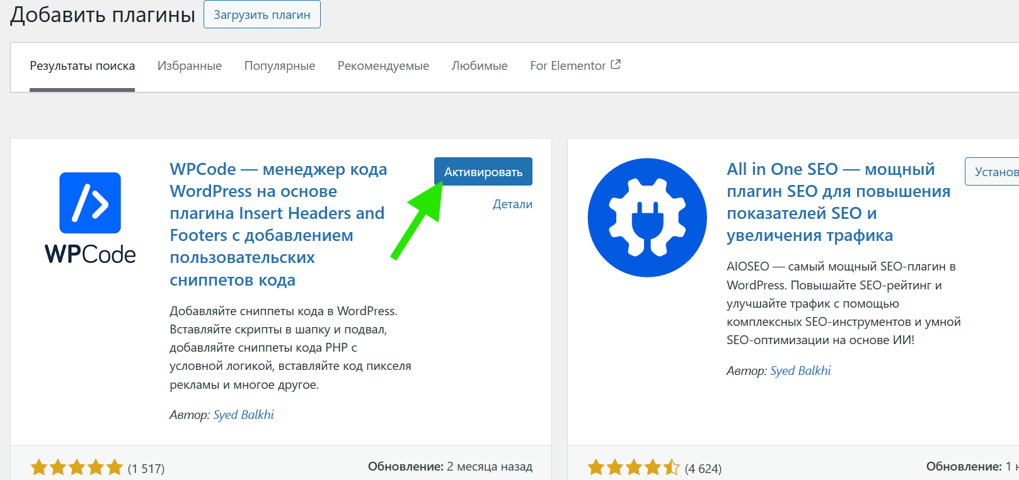This screenshot has width=1019, height=480.
Task: Click the All in One SEO gear logo
Action: point(647,218)
